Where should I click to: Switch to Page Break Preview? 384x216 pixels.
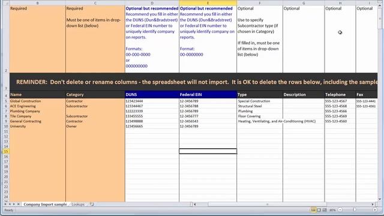325,210
